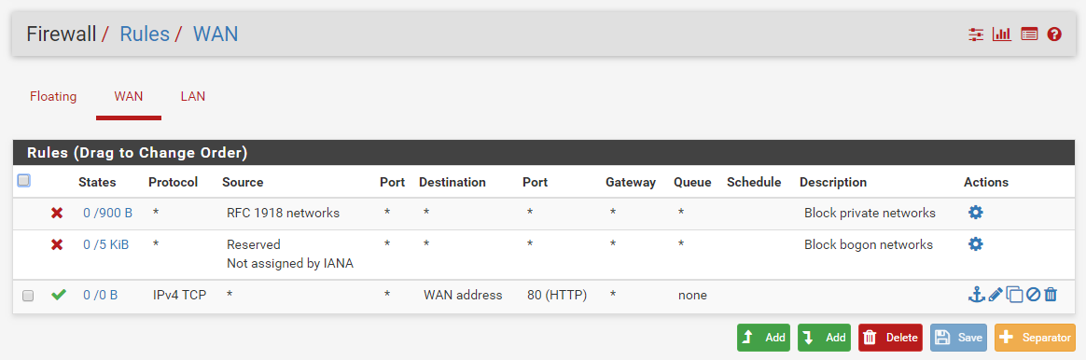Delete the HTTP rule with trash icon
1086x360 pixels.
tap(1051, 295)
